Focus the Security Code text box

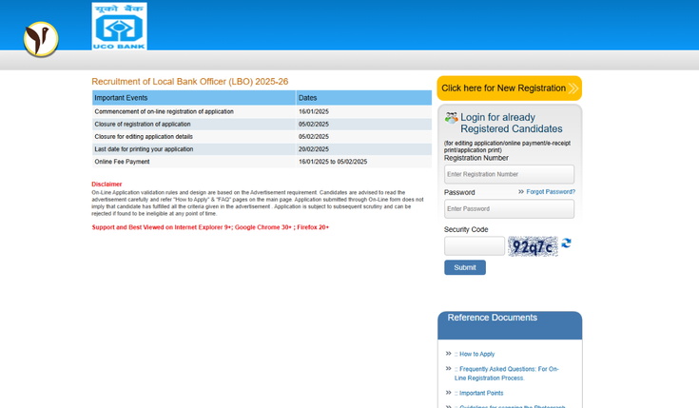pos(475,246)
